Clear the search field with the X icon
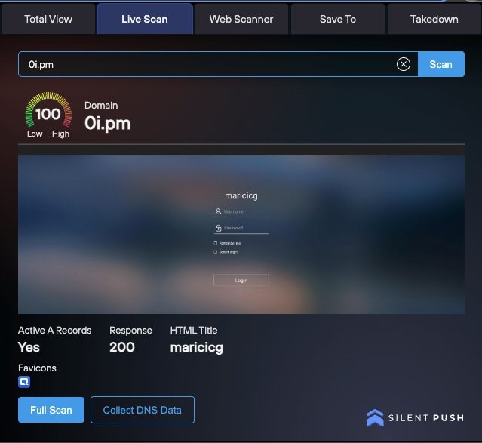Viewport: 482px width, 443px height. point(404,64)
